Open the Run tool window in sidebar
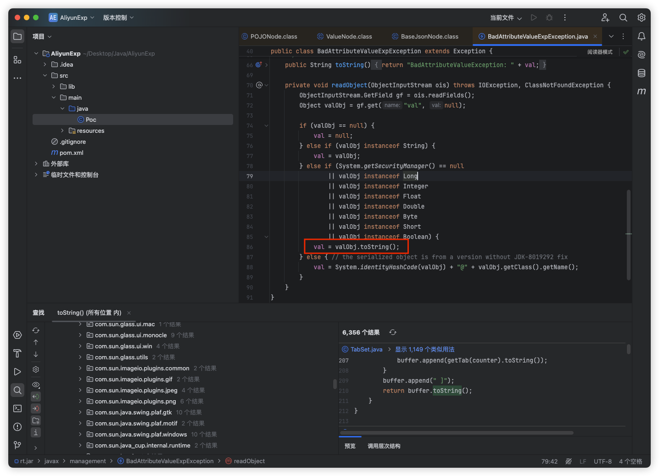Screen dimensions: 659x476 coord(17,372)
